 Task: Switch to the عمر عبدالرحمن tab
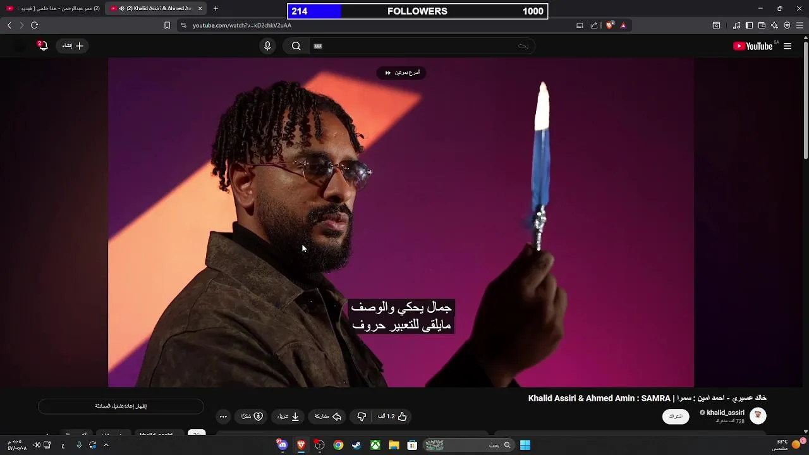point(53,8)
